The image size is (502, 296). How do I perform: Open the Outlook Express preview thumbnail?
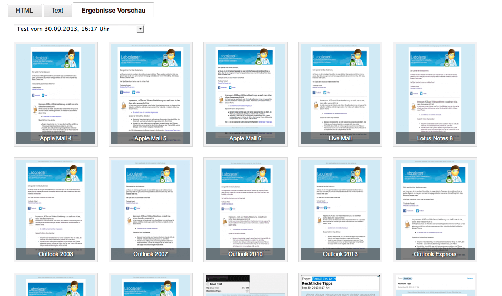[x=435, y=210]
